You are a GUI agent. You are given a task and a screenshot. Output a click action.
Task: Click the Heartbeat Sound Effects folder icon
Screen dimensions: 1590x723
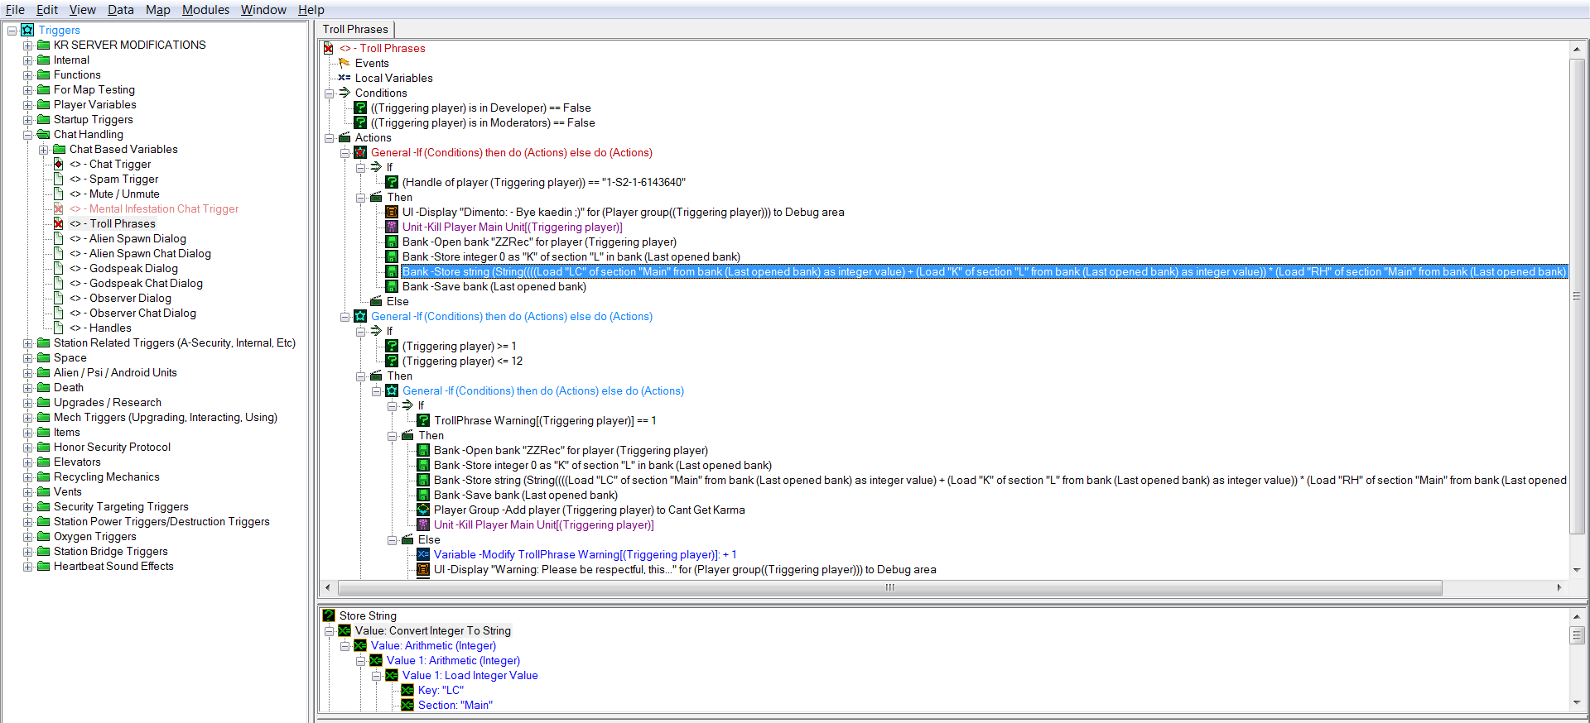[43, 566]
